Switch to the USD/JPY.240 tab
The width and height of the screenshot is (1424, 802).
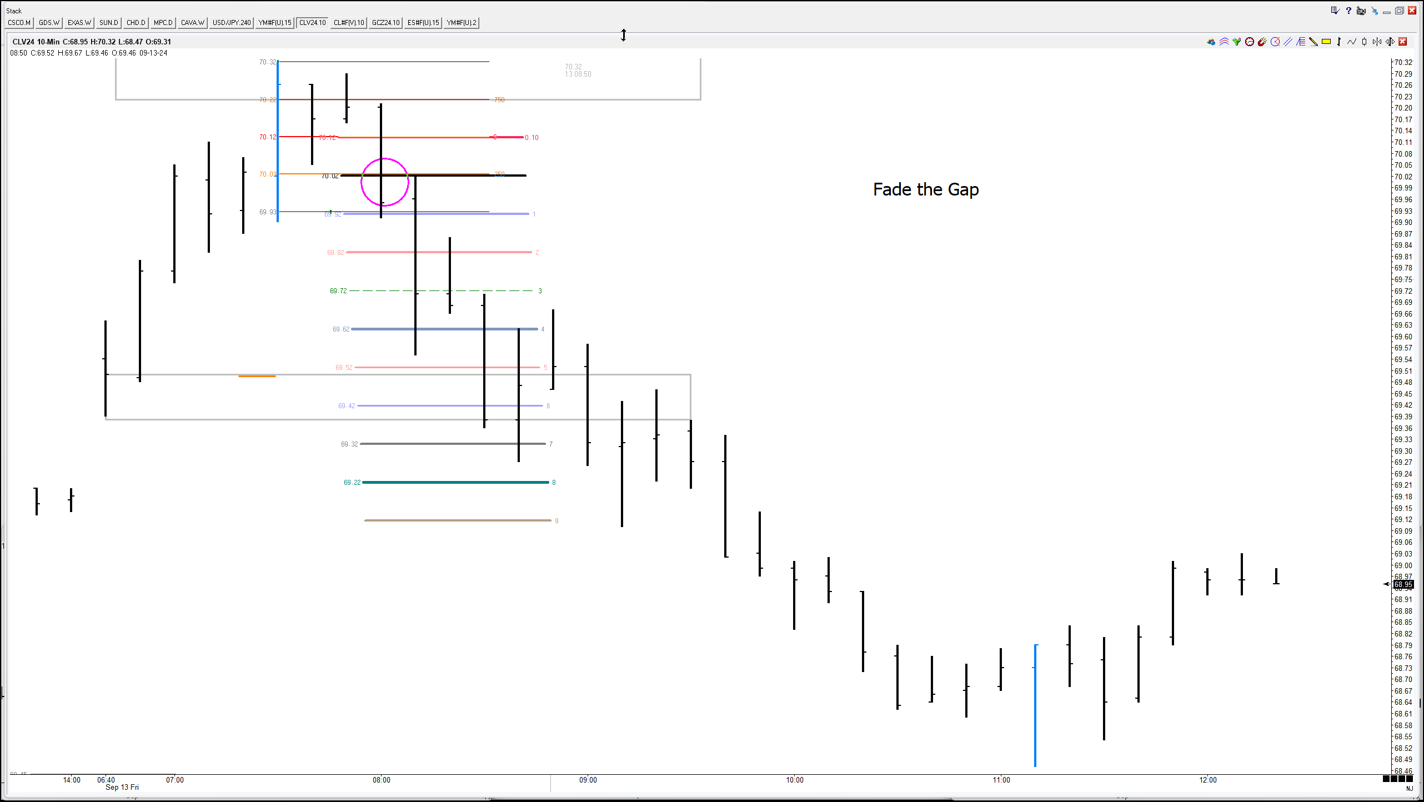pos(232,23)
